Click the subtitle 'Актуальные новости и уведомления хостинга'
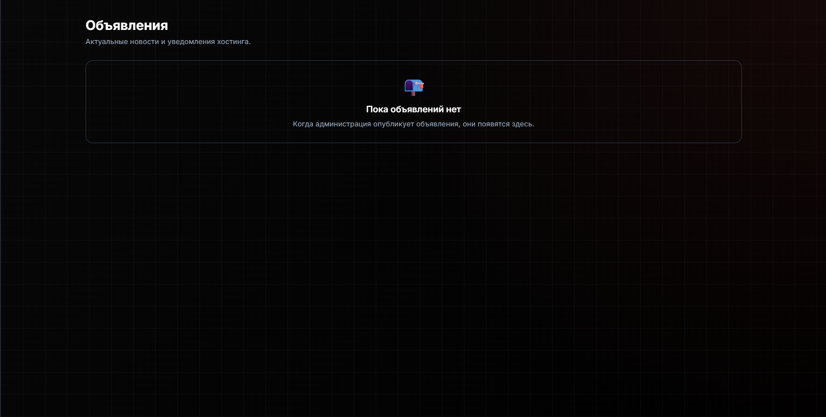 tap(168, 42)
